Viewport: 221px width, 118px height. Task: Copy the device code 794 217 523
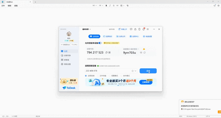coord(106,52)
